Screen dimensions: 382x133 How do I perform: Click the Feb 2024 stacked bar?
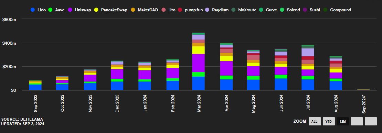pos(172,75)
